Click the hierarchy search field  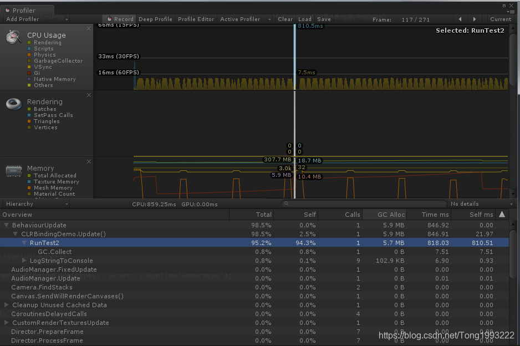pos(364,203)
